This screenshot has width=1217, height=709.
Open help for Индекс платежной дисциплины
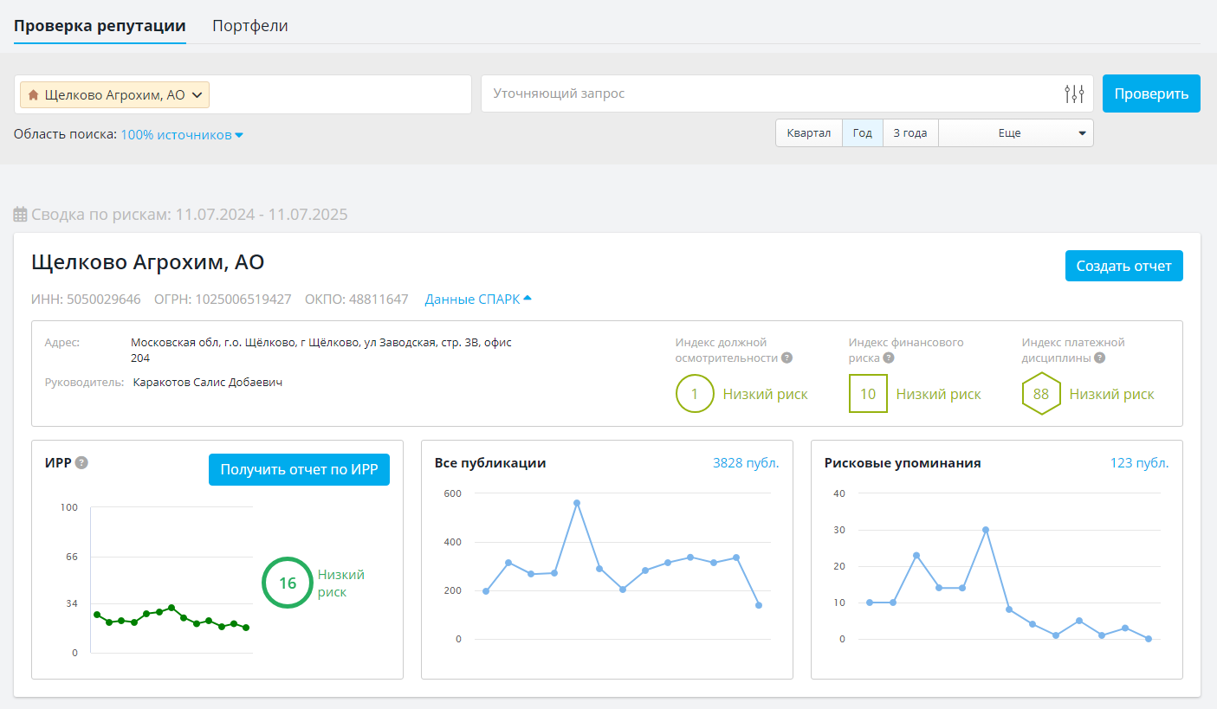tap(1099, 358)
